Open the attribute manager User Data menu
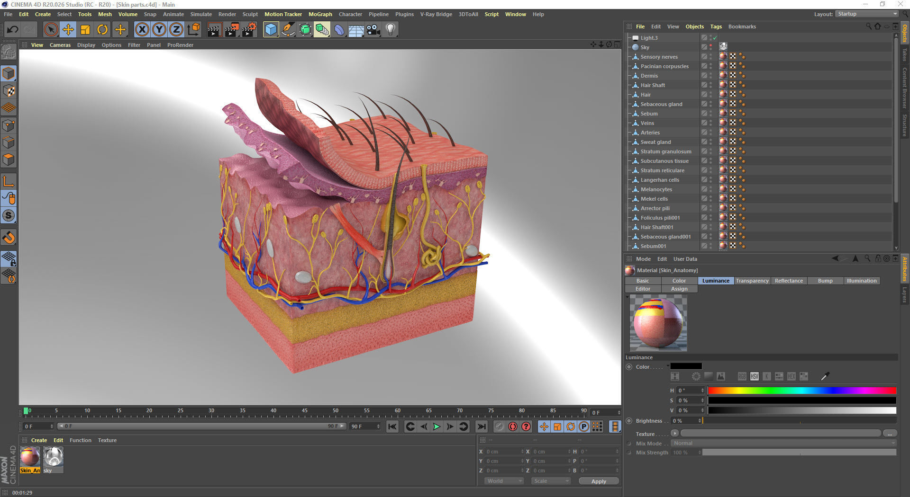The image size is (910, 497). coord(685,259)
